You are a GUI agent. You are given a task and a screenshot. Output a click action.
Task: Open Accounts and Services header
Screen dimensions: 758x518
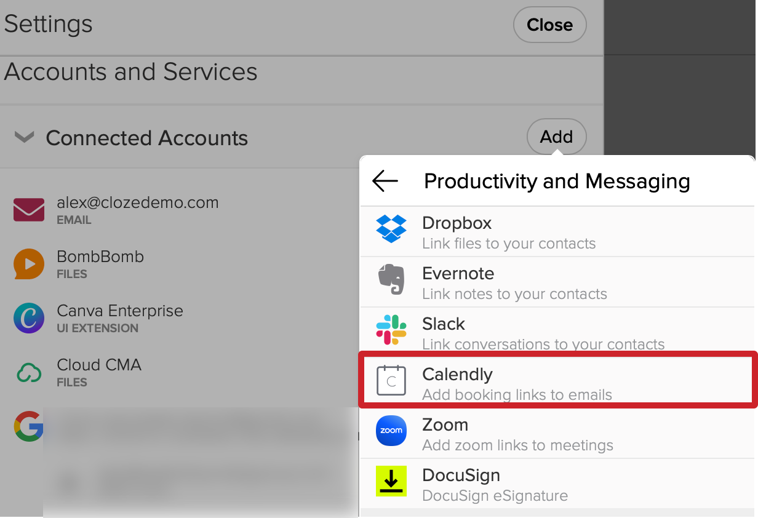[x=130, y=71]
